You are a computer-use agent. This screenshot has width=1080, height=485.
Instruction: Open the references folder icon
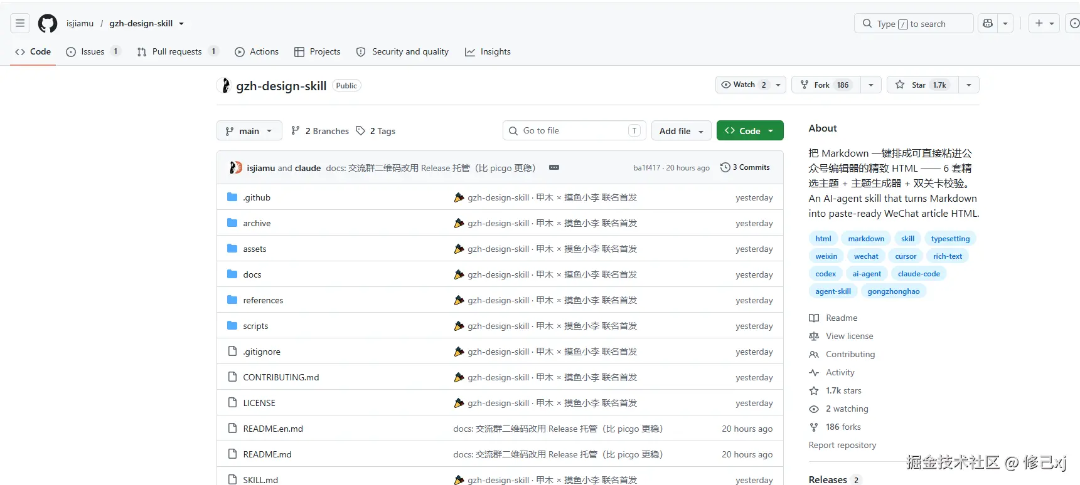click(232, 300)
